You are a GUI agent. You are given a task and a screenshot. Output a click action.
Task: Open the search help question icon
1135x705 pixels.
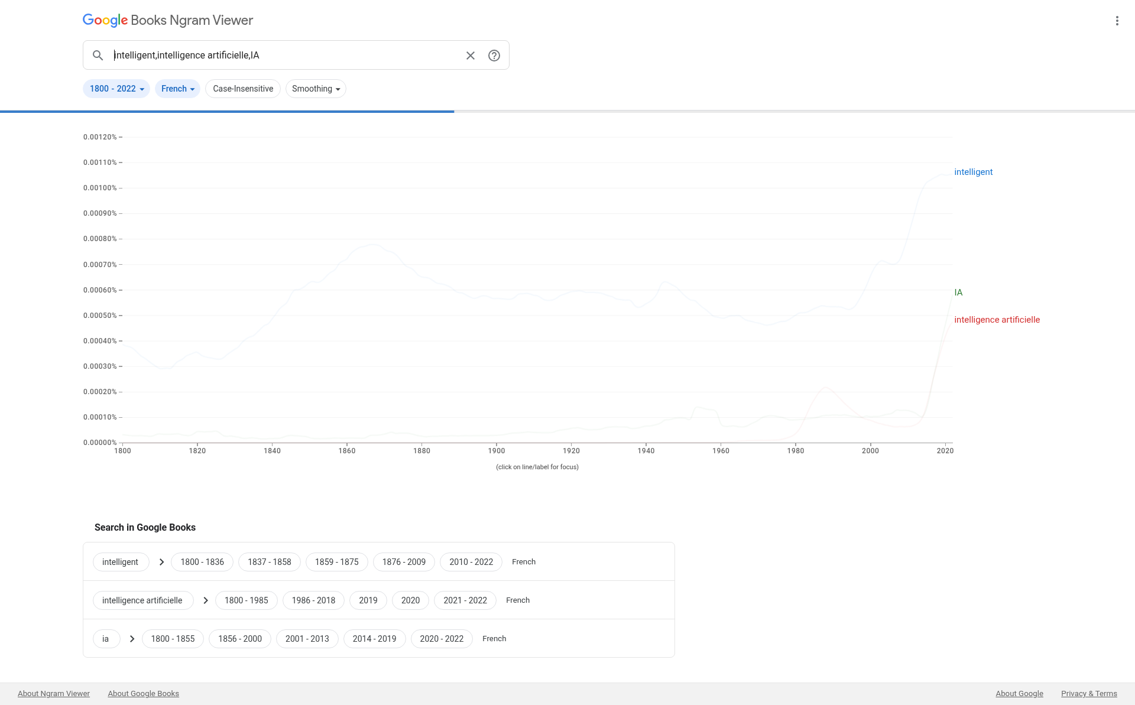494,56
